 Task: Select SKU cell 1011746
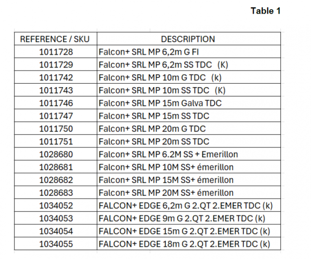pos(54,103)
